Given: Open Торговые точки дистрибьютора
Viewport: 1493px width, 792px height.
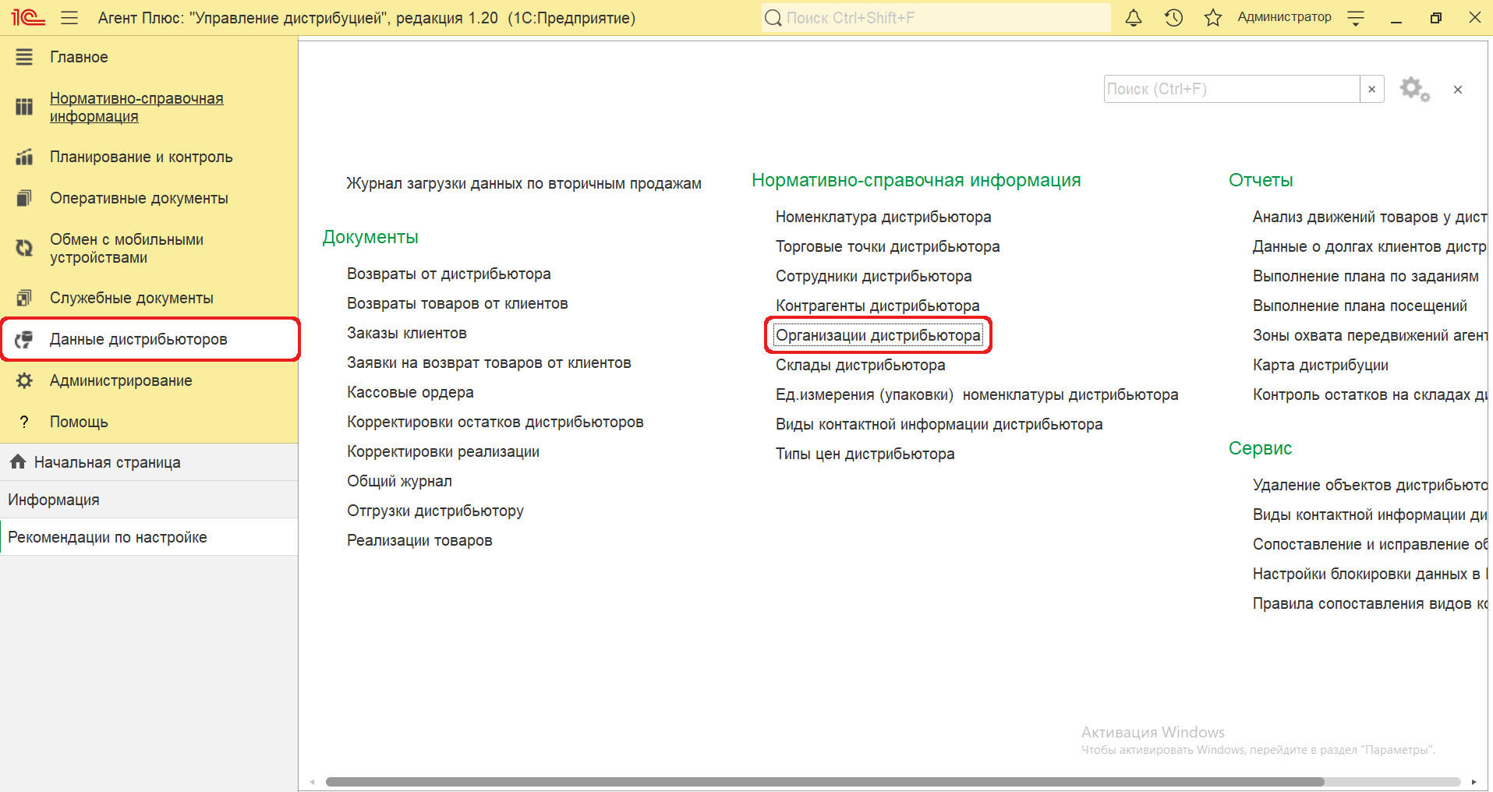Looking at the screenshot, I should coord(887,246).
